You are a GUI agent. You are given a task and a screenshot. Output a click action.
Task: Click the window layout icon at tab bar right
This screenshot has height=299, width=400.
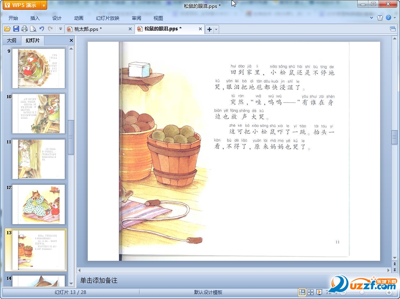coord(393,29)
